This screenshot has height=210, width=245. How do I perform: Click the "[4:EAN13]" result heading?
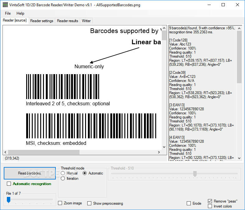coord(177,137)
